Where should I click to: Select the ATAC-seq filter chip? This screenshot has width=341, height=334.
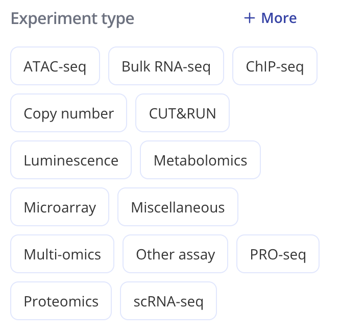pyautogui.click(x=55, y=66)
